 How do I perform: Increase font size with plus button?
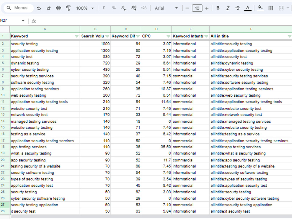(207, 8)
